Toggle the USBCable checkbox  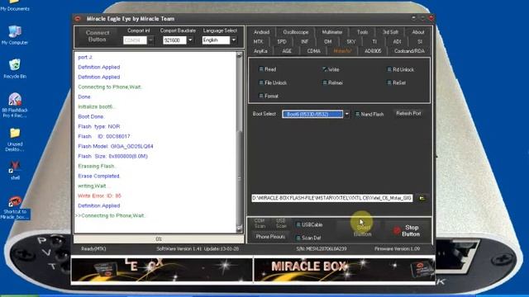tap(298, 224)
